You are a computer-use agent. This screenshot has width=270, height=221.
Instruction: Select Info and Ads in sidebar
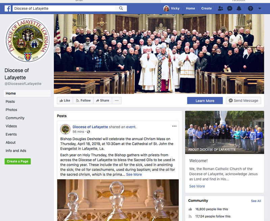pos(16,151)
